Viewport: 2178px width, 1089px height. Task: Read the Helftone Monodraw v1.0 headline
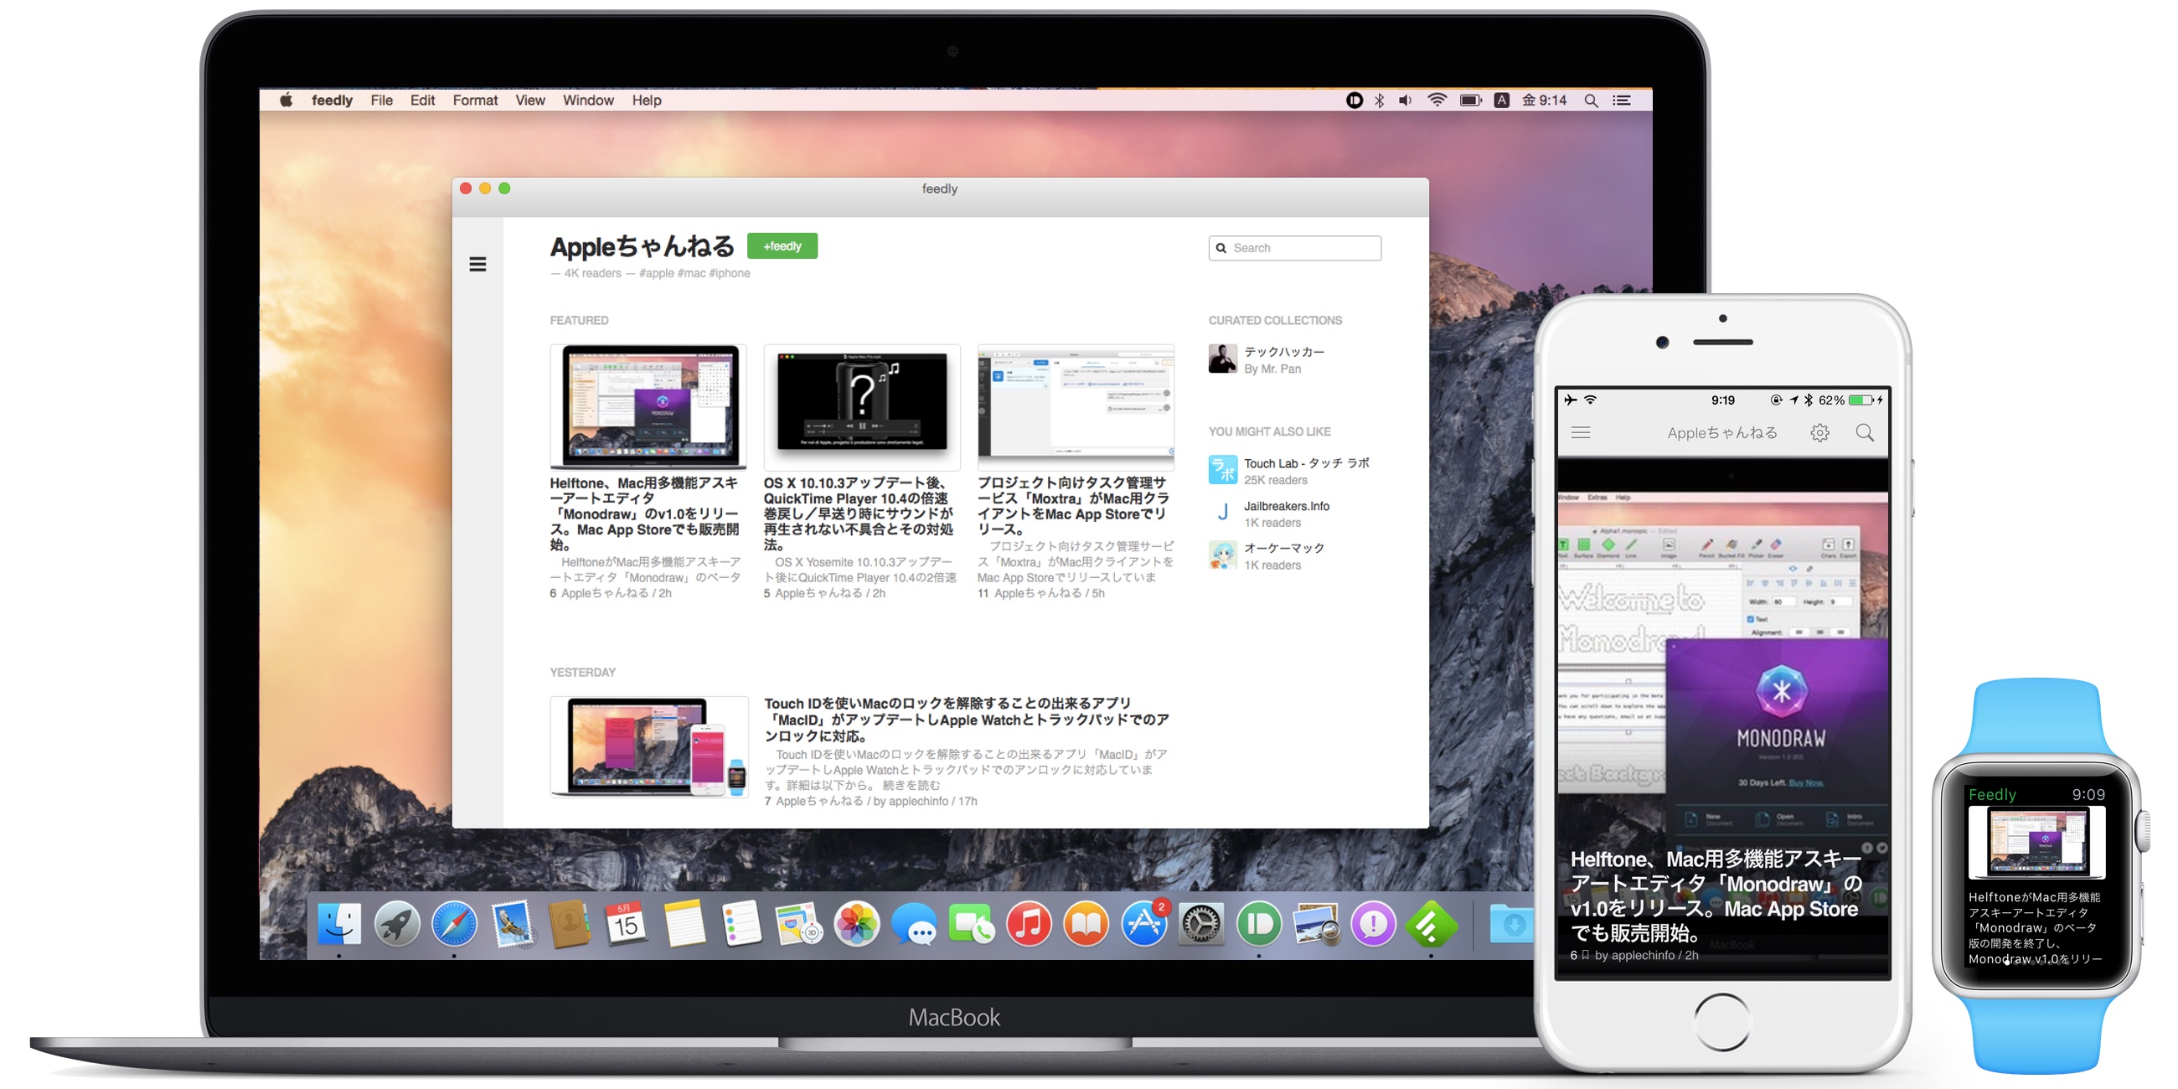click(645, 514)
